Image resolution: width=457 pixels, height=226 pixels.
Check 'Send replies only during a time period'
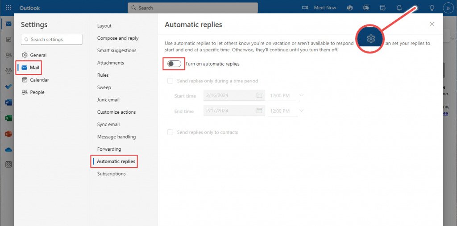[170, 81]
